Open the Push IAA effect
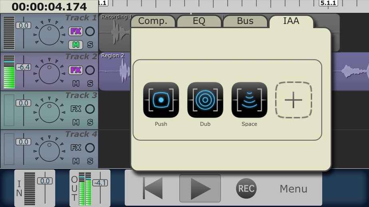The width and height of the screenshot is (369, 207). [161, 100]
